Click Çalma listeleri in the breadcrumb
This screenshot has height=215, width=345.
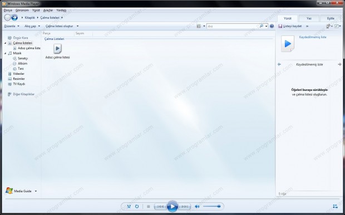coord(50,18)
